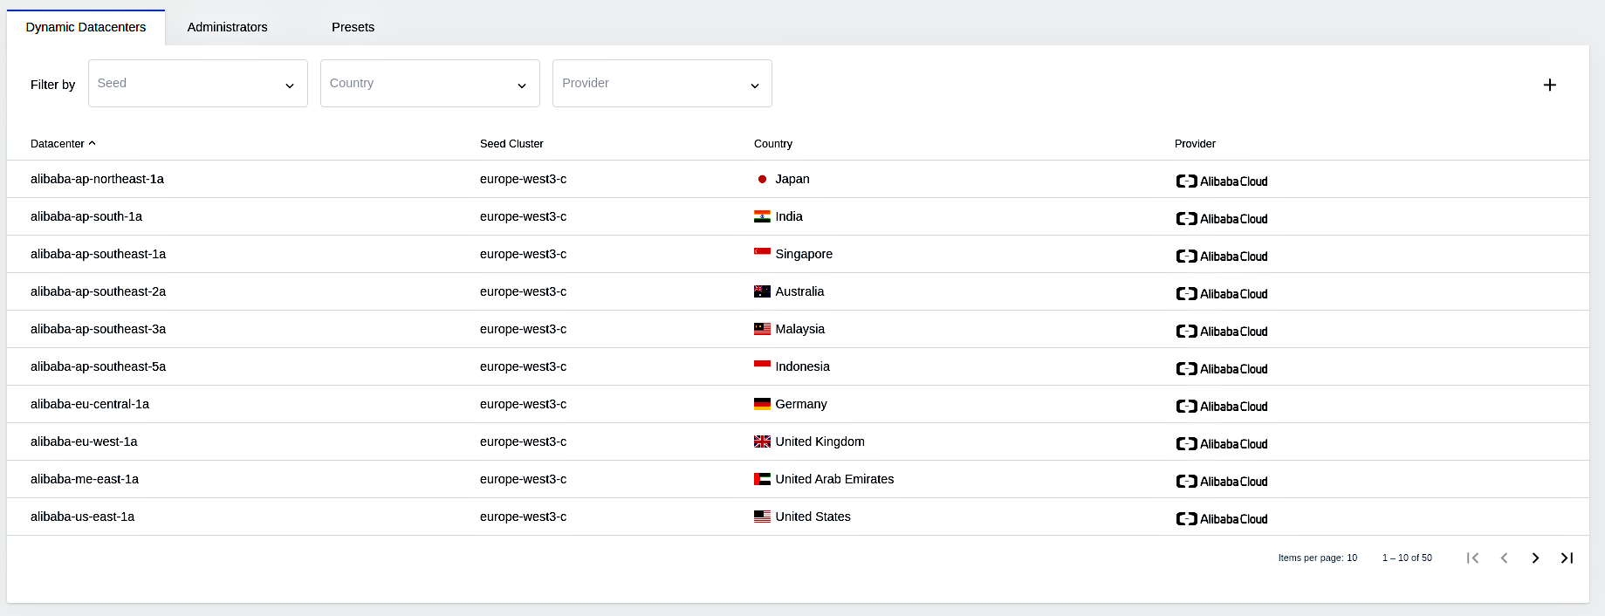Click the previous page arrow
Viewport: 1605px width, 616px height.
pos(1504,558)
